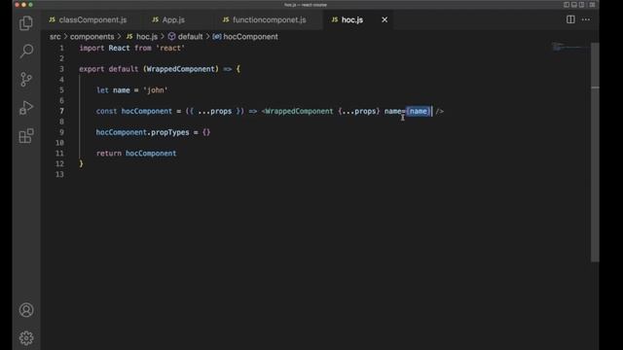Open the Run and Debug view

(26, 108)
